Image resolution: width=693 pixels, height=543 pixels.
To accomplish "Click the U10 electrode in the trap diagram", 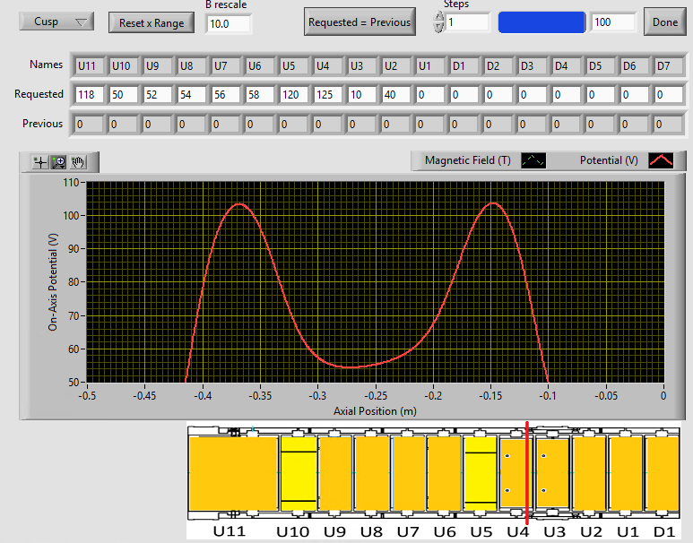I will click(x=299, y=473).
